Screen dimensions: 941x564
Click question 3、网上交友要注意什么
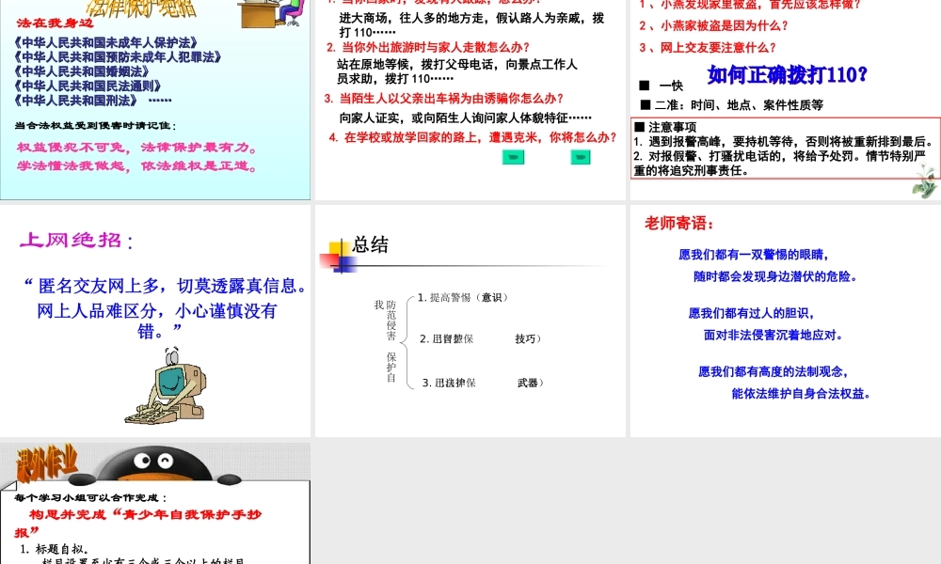point(708,47)
